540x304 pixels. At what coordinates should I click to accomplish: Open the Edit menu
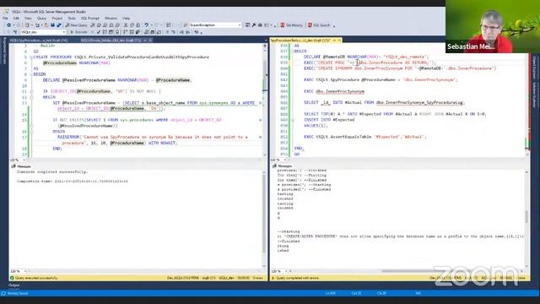(x=16, y=19)
